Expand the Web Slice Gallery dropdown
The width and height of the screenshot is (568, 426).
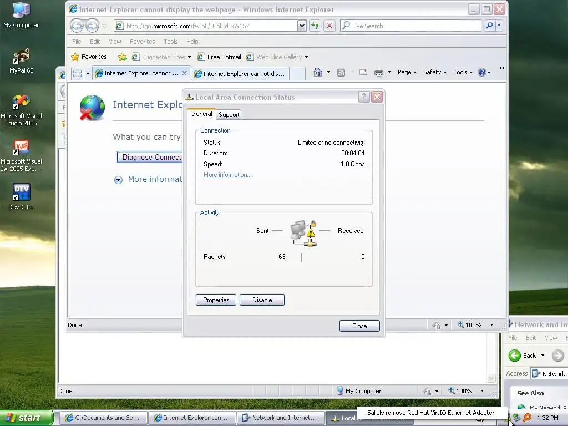pos(306,57)
